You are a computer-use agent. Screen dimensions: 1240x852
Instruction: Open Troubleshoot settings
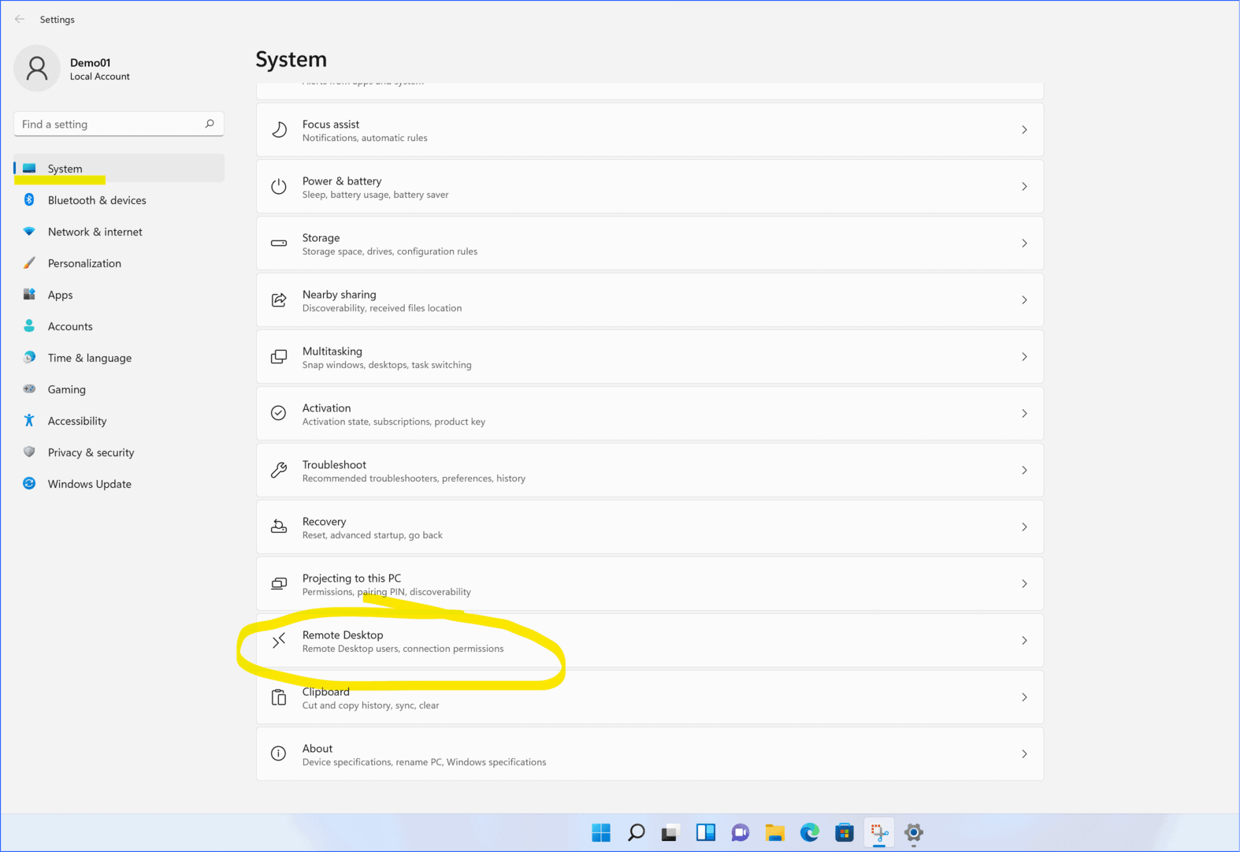coord(650,471)
